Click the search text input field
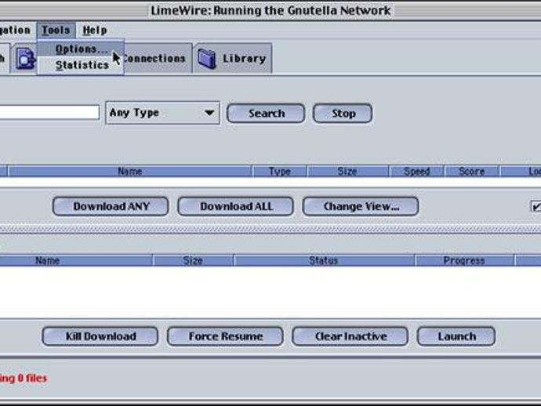The height and width of the screenshot is (406, 541). click(x=49, y=112)
